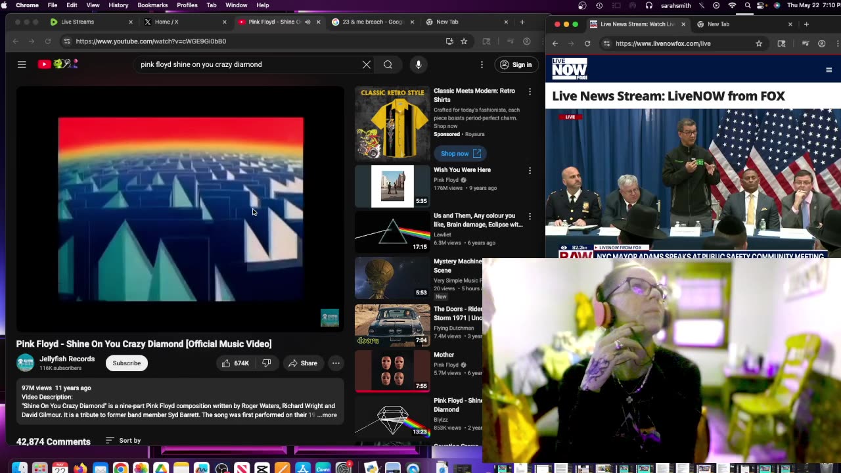Click the install app icon in YouTube address bar

tap(449, 41)
